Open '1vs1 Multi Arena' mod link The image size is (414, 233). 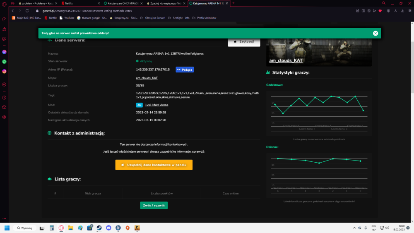(156, 105)
